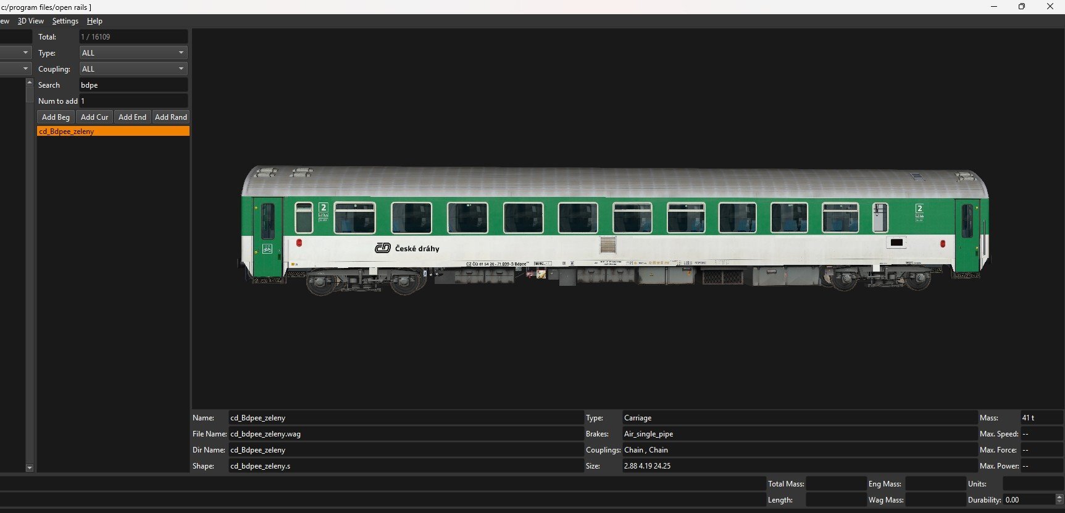Click the Mass field showing 41 t
Image resolution: width=1065 pixels, height=513 pixels.
1042,418
